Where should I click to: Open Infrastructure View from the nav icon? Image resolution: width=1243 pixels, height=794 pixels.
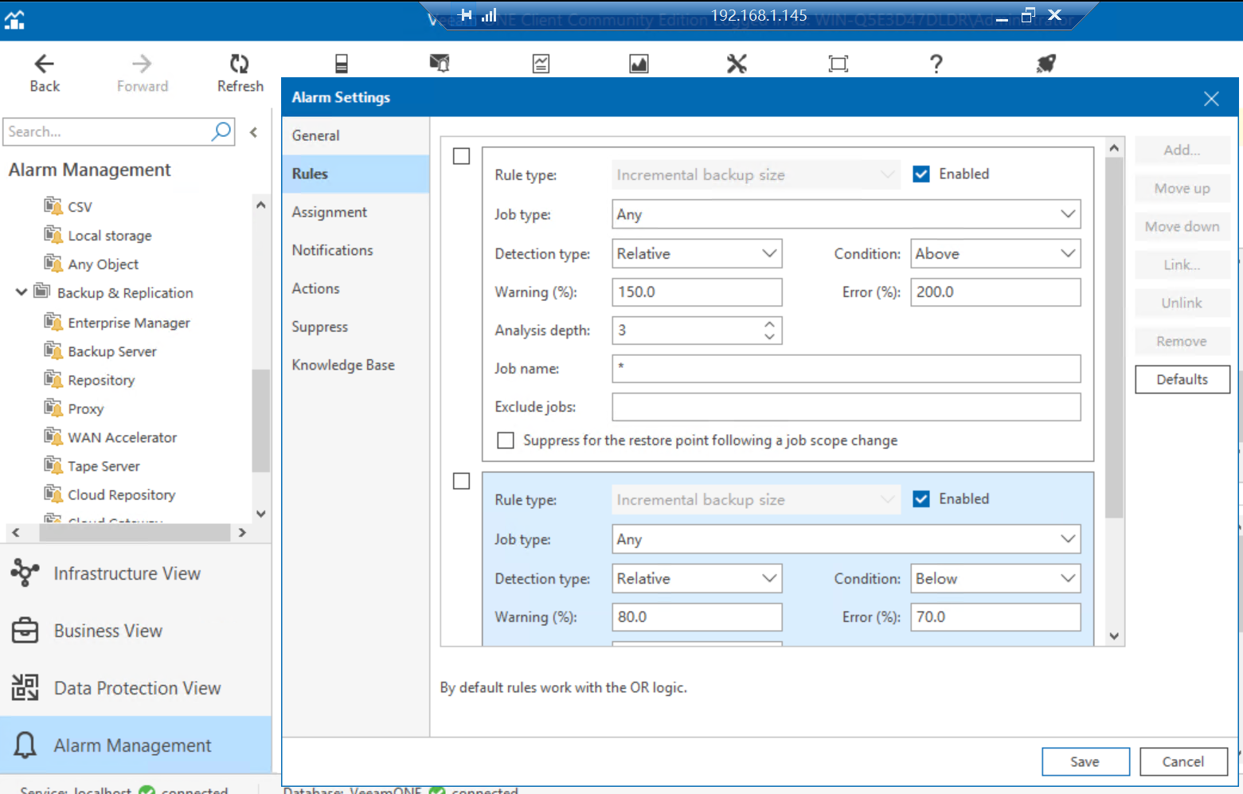[25, 573]
